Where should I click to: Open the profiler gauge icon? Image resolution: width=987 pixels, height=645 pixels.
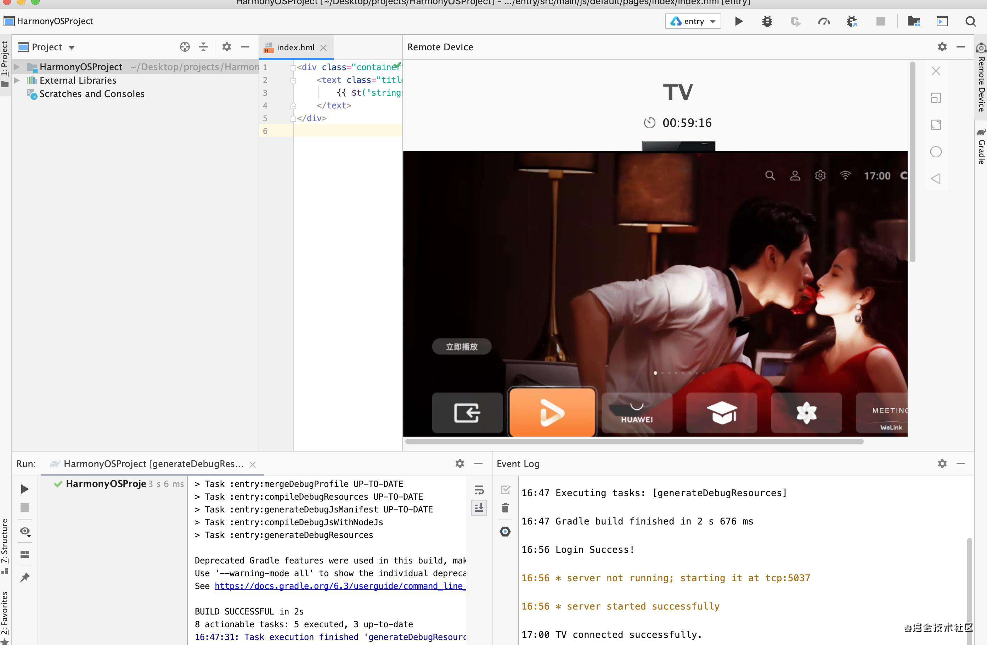pos(824,21)
